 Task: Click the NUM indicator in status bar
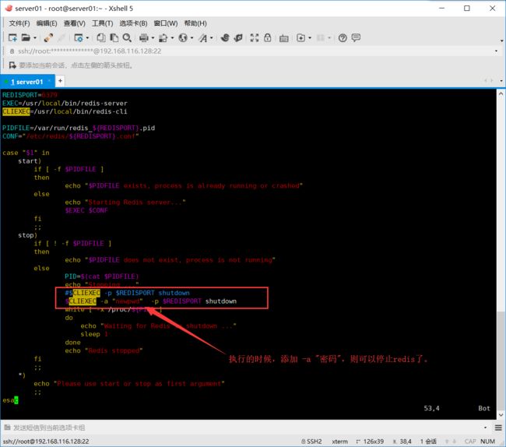click(x=487, y=442)
